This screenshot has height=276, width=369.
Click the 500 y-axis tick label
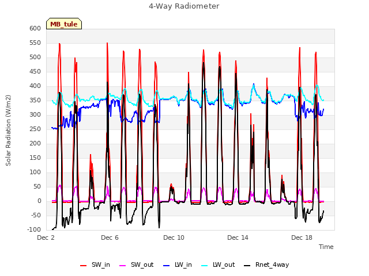pos(35,57)
